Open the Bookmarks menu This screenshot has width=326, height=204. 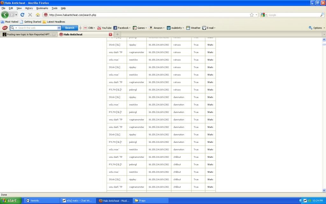click(42, 8)
